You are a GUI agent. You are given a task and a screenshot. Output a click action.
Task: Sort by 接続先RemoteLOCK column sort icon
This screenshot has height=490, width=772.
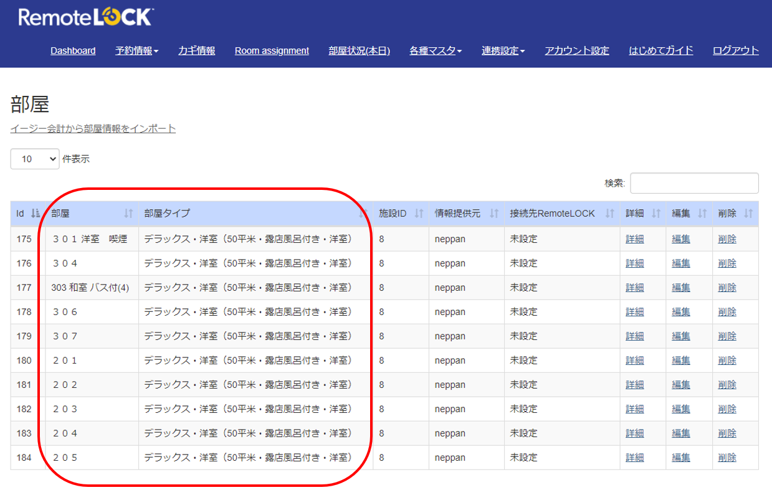tap(610, 214)
